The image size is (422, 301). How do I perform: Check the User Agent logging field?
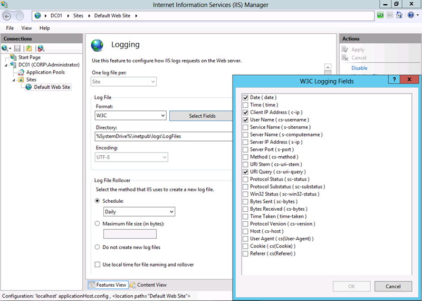click(246, 239)
